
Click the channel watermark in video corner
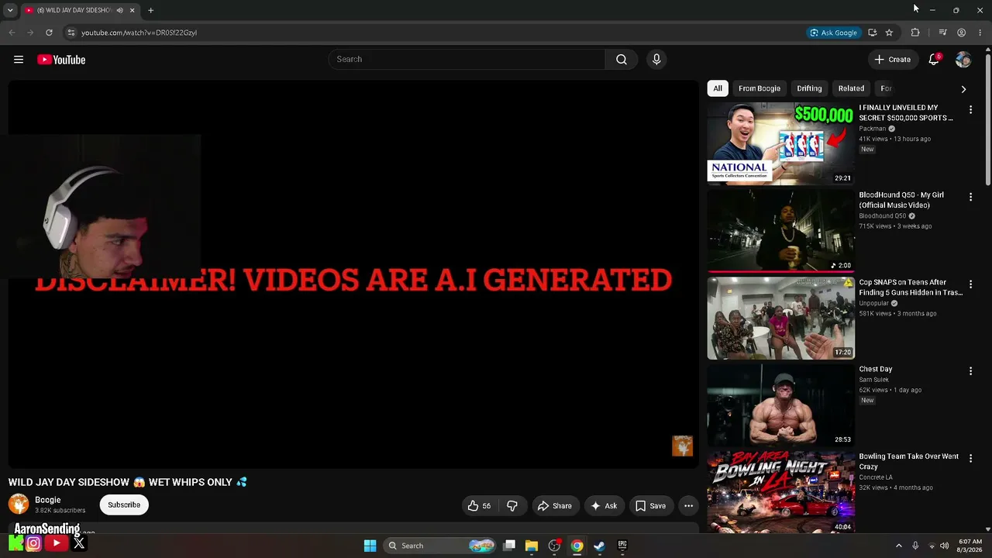pyautogui.click(x=682, y=446)
